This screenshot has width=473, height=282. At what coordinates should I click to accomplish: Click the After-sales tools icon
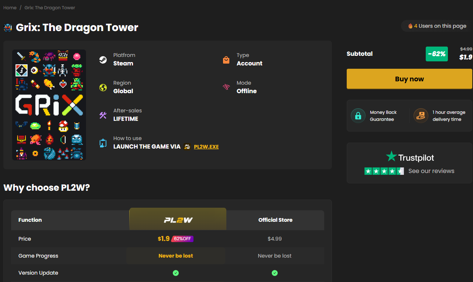pos(103,115)
